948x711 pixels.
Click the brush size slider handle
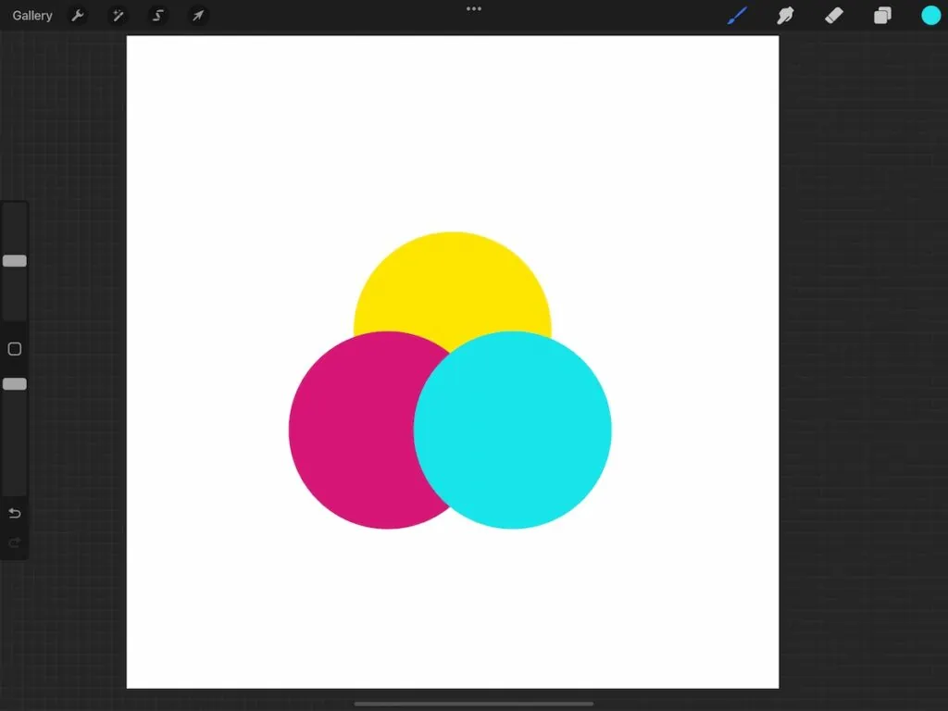point(15,260)
